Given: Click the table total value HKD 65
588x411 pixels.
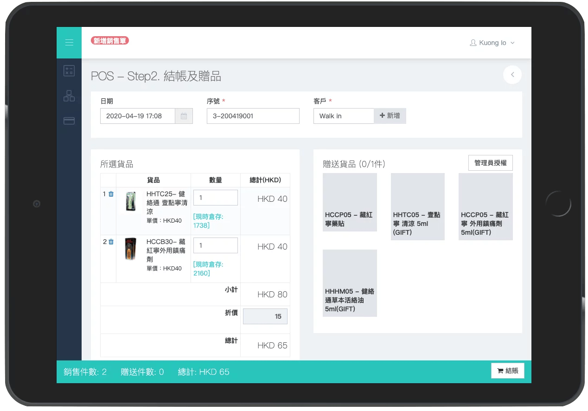Looking at the screenshot, I should 272,346.
